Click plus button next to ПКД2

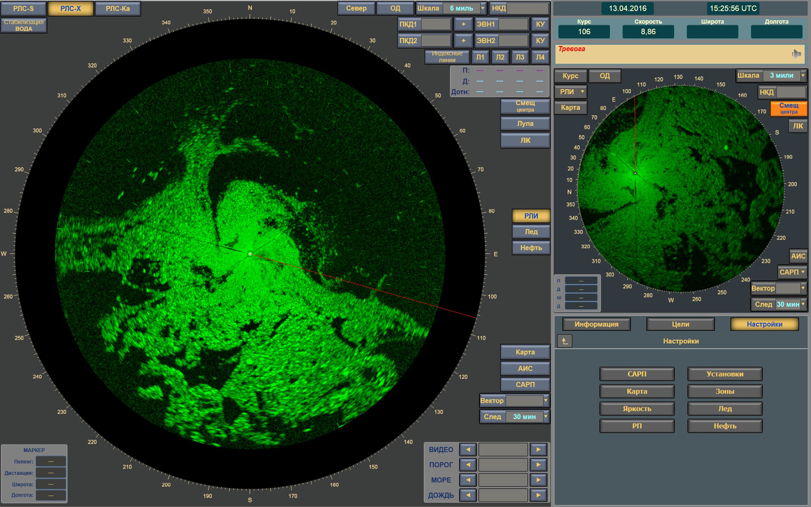[x=463, y=41]
